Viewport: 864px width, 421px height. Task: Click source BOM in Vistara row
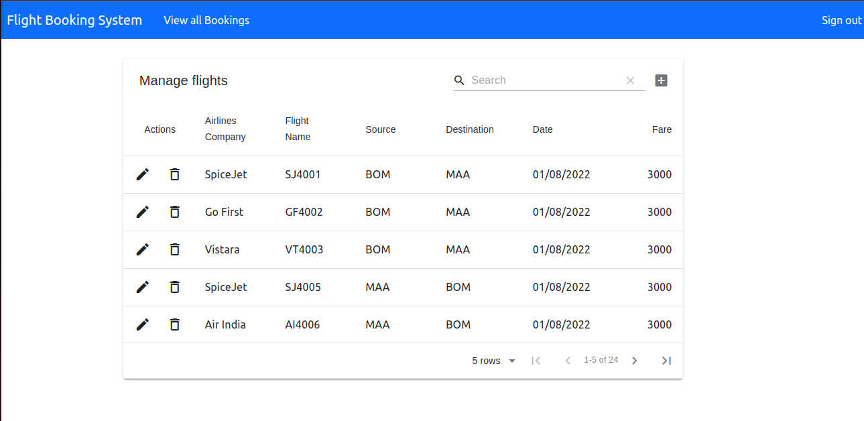click(x=378, y=249)
